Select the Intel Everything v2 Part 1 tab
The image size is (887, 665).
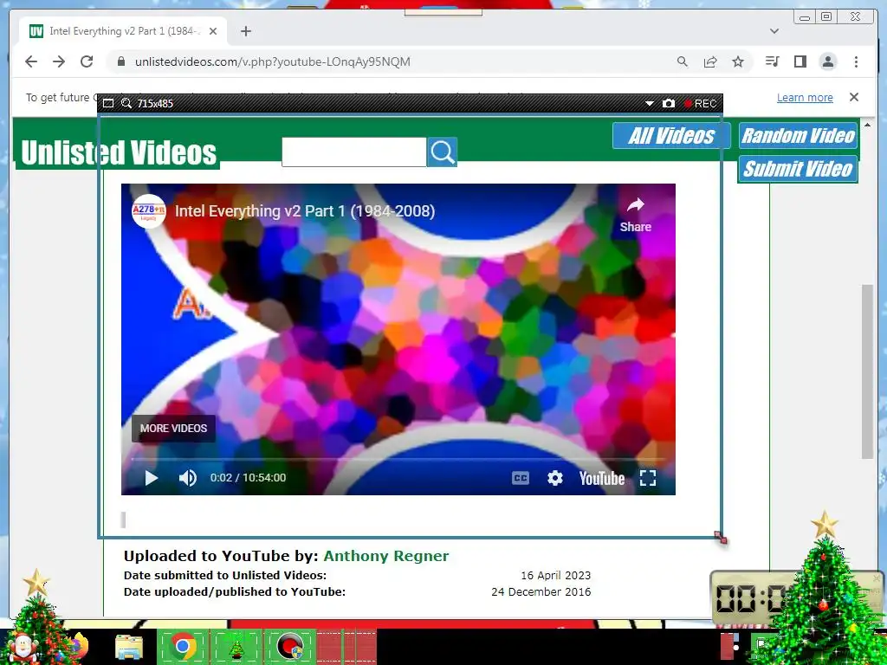pyautogui.click(x=123, y=31)
